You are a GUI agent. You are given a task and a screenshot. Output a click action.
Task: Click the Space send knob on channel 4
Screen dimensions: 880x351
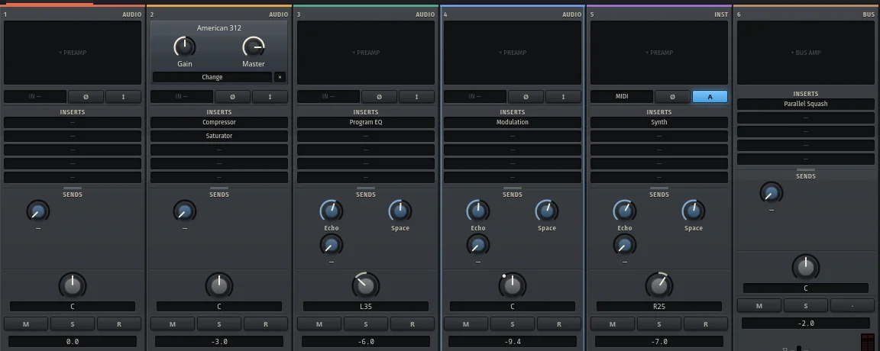click(x=547, y=211)
